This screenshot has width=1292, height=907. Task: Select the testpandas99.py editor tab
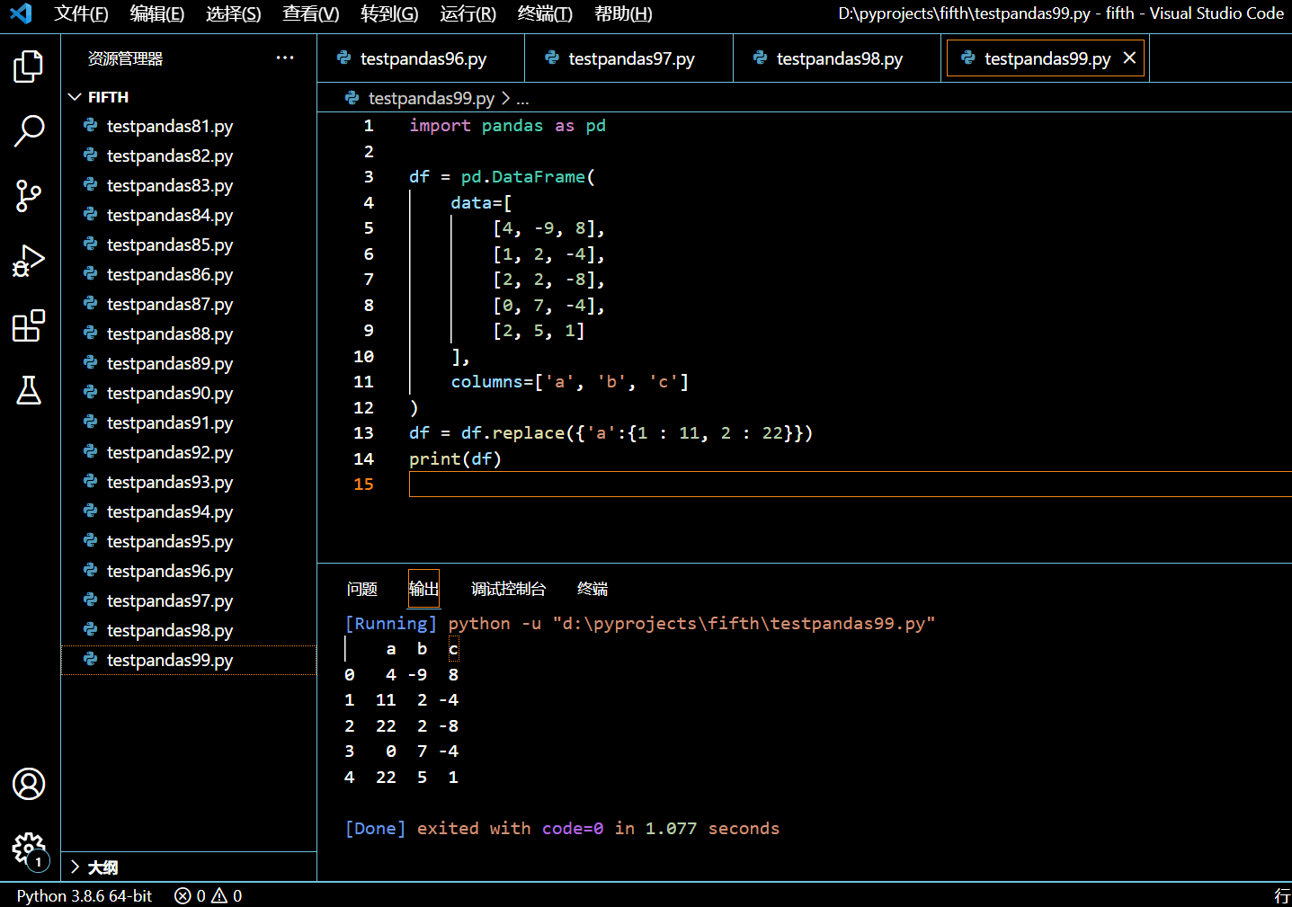click(1045, 58)
